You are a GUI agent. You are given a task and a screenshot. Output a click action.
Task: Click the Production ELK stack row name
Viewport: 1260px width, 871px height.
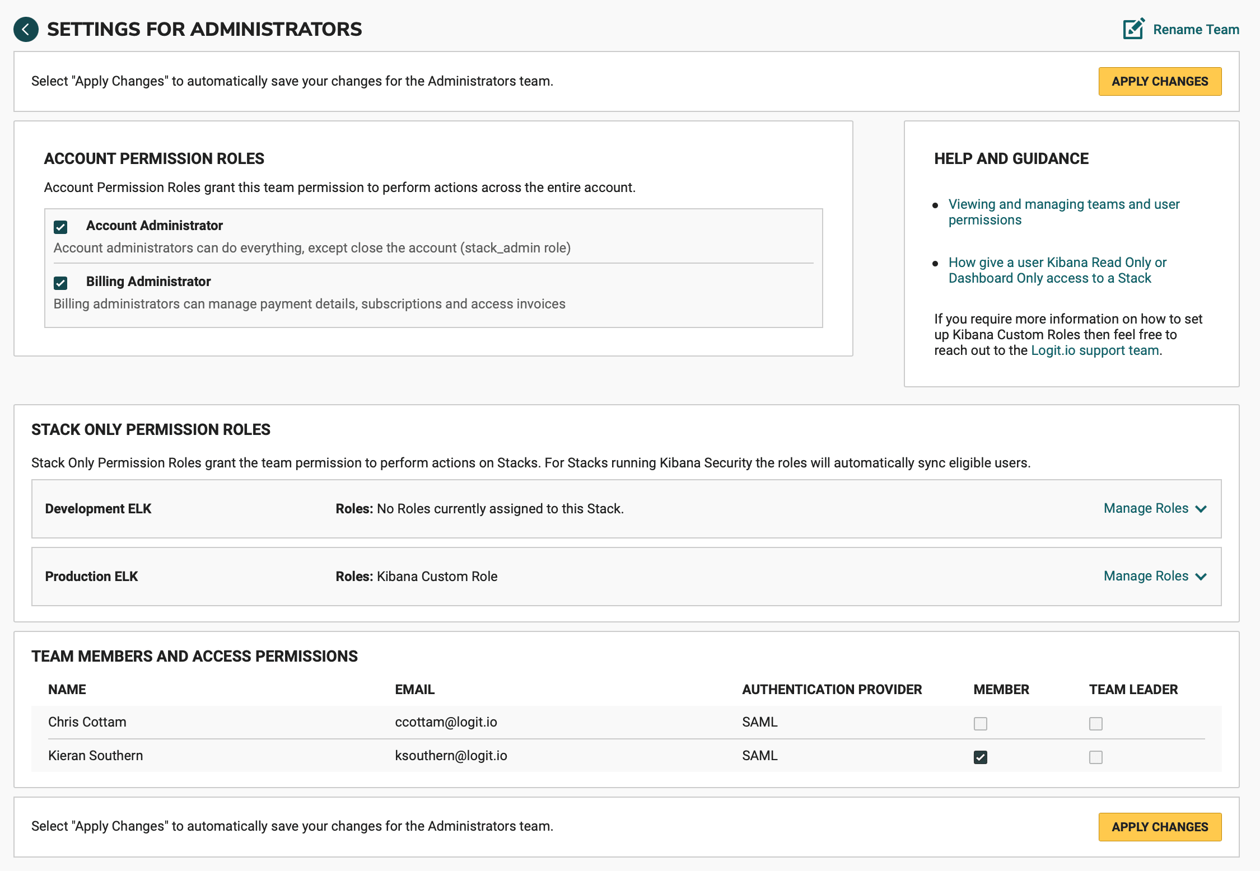click(91, 577)
